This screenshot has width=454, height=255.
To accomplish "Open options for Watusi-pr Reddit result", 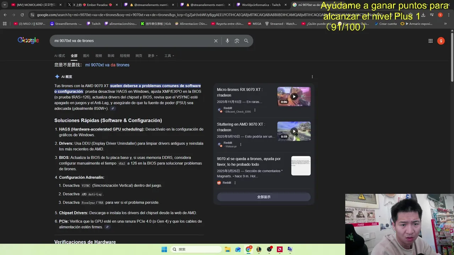I will (x=240, y=144).
